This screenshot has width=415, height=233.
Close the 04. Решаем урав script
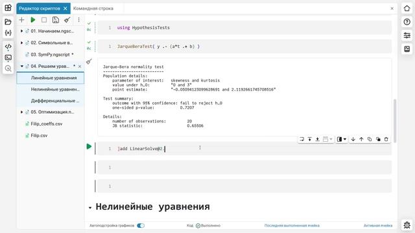coord(80,66)
